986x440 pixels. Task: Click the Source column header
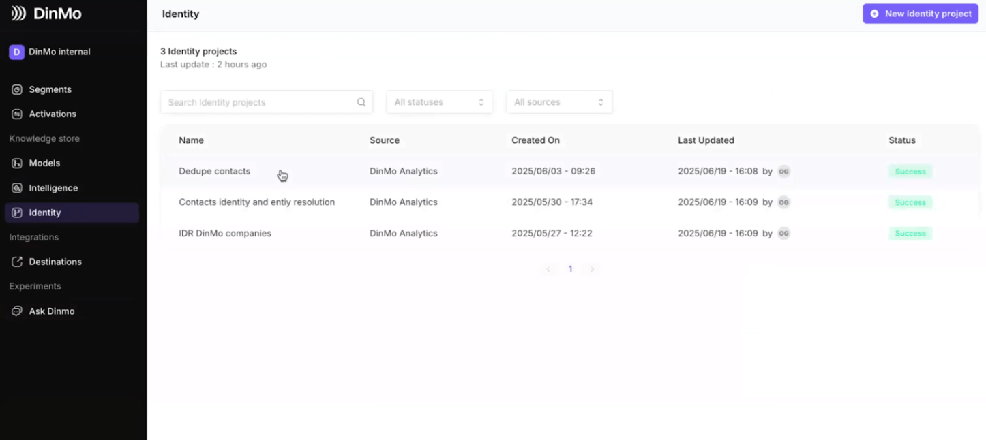[385, 140]
